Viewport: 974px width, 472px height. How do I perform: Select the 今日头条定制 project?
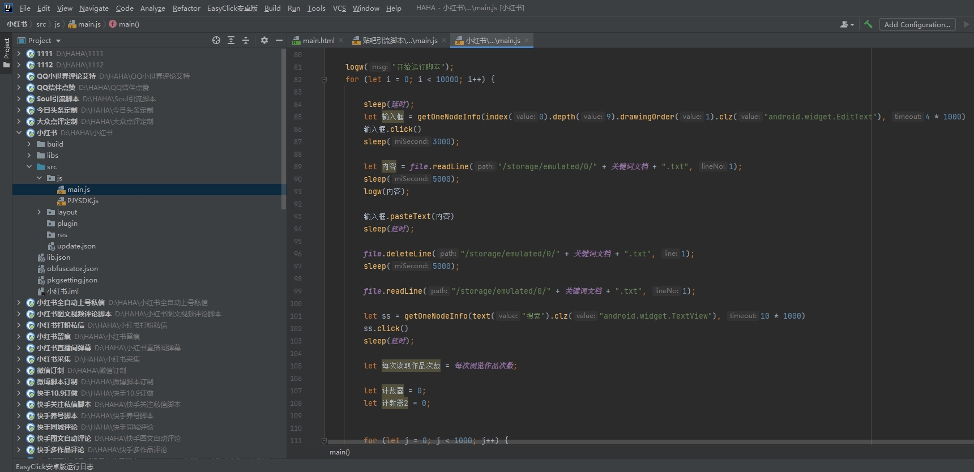57,110
